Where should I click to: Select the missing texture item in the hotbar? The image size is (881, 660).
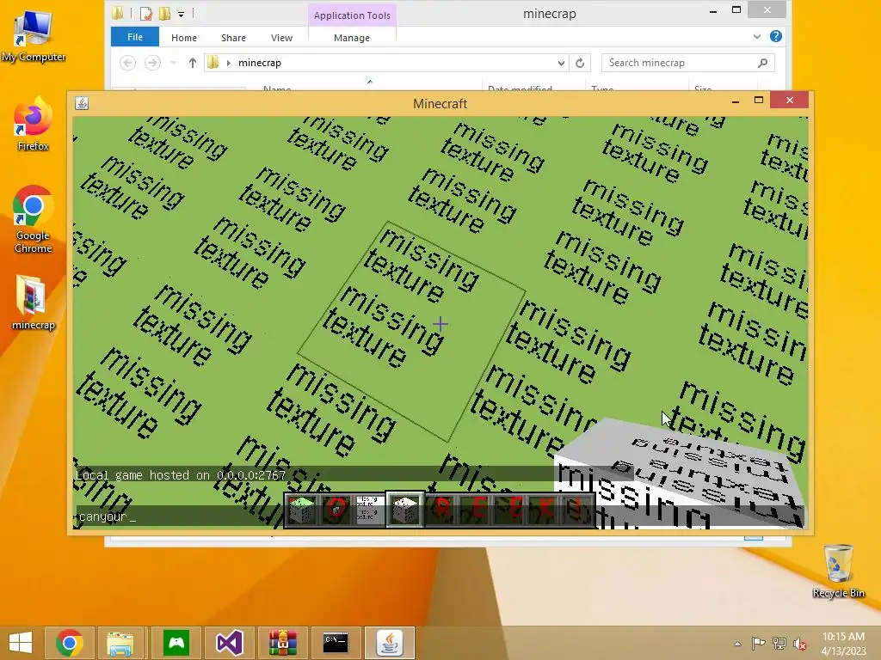click(x=368, y=510)
